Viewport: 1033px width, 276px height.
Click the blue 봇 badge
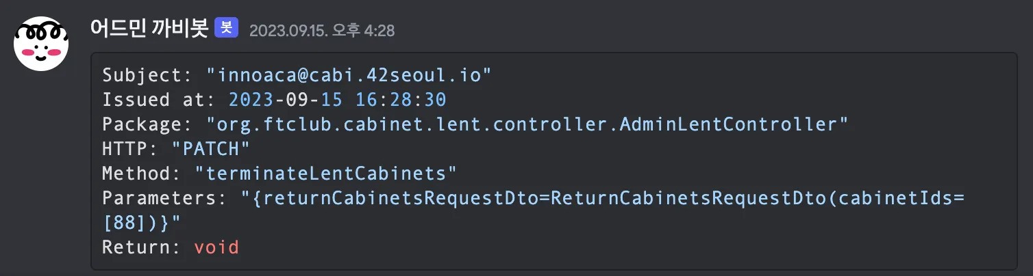[226, 29]
